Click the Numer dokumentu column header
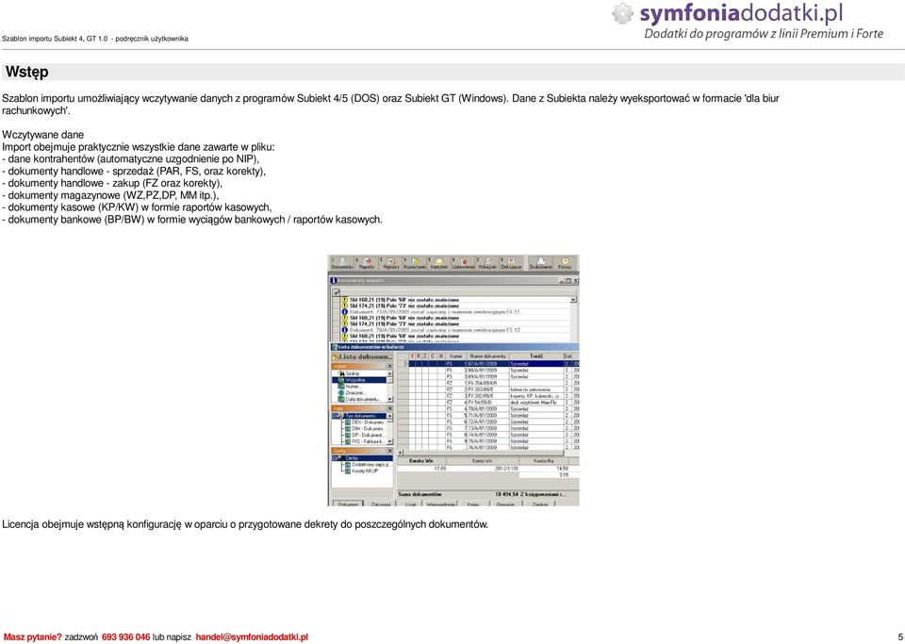This screenshot has width=905, height=644. pyautogui.click(x=488, y=356)
